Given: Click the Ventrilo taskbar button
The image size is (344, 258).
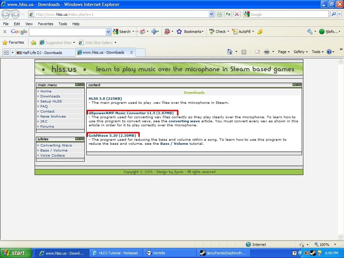Looking at the screenshot, I should pyautogui.click(x=159, y=253).
